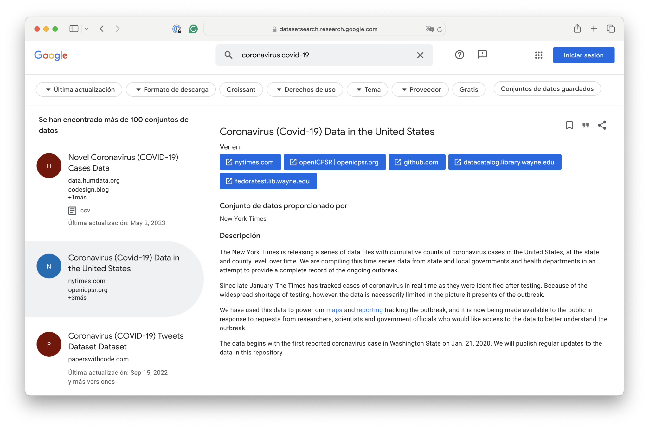Click the Google logo
Viewport: 649px width, 429px height.
pos(51,55)
